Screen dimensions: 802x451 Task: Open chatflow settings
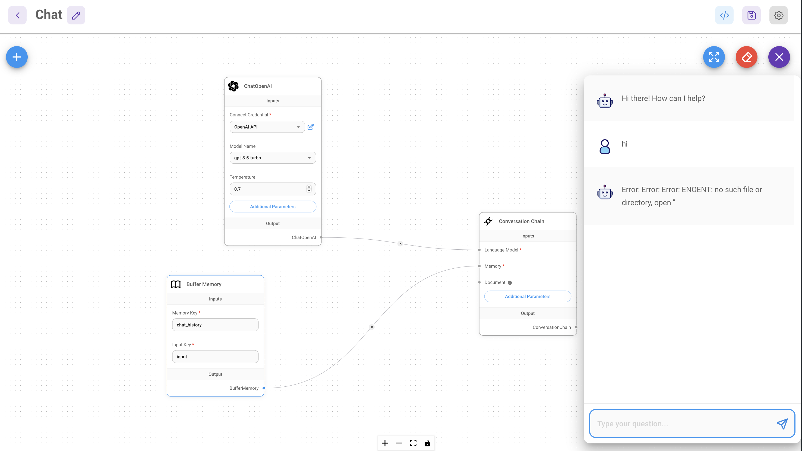(779, 15)
